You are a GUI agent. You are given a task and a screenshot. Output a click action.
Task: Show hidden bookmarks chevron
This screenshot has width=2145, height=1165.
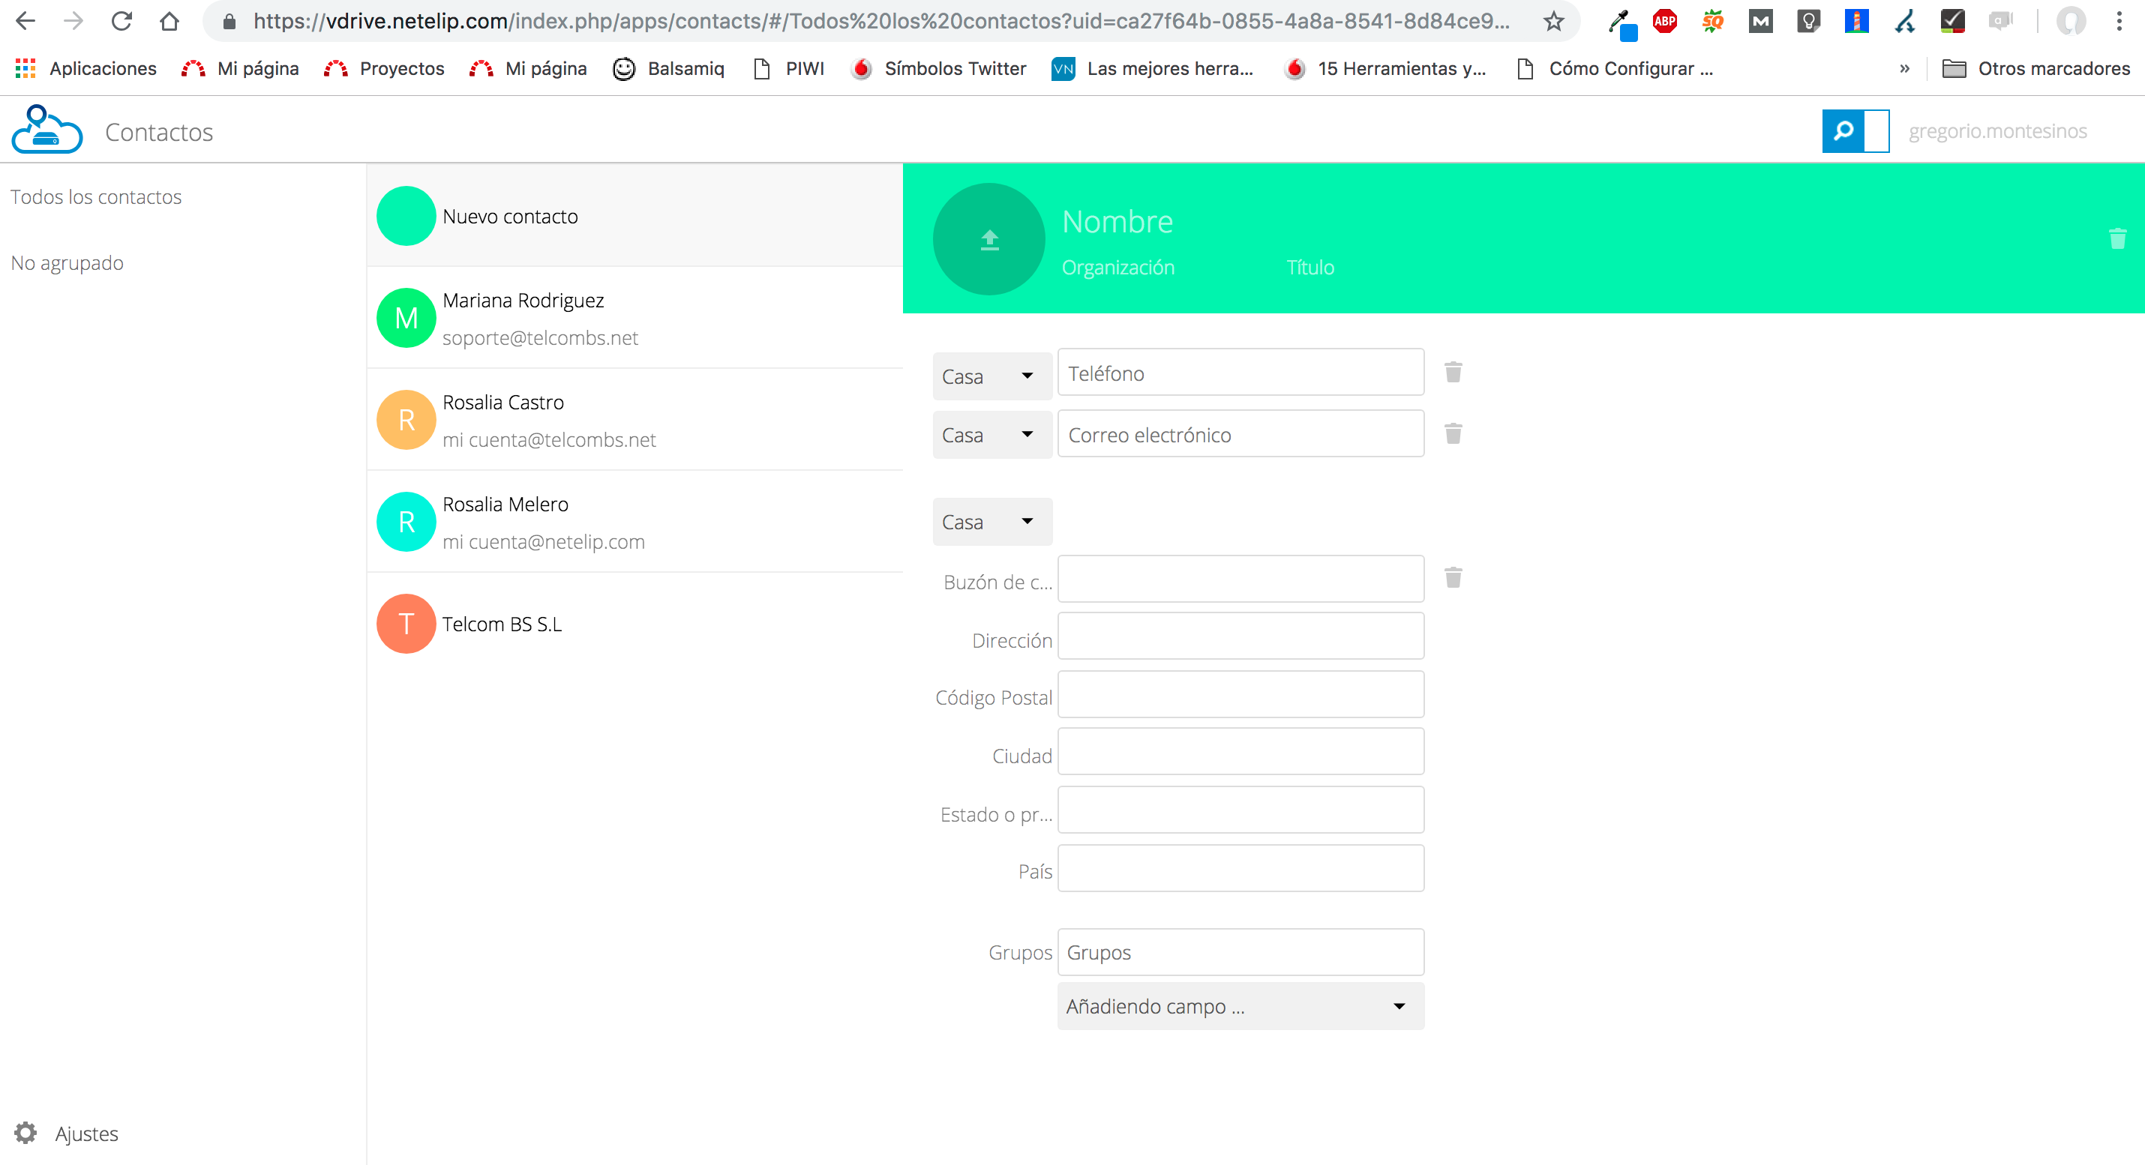pos(1904,68)
